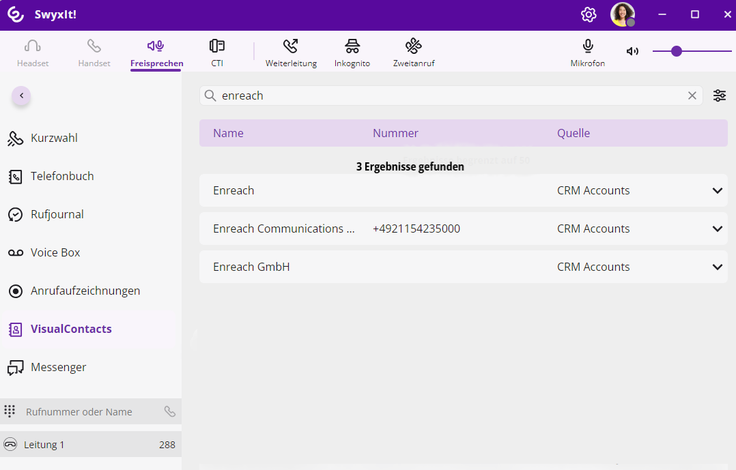736x470 pixels.
Task: Sort by Quelle column header
Action: pos(573,133)
